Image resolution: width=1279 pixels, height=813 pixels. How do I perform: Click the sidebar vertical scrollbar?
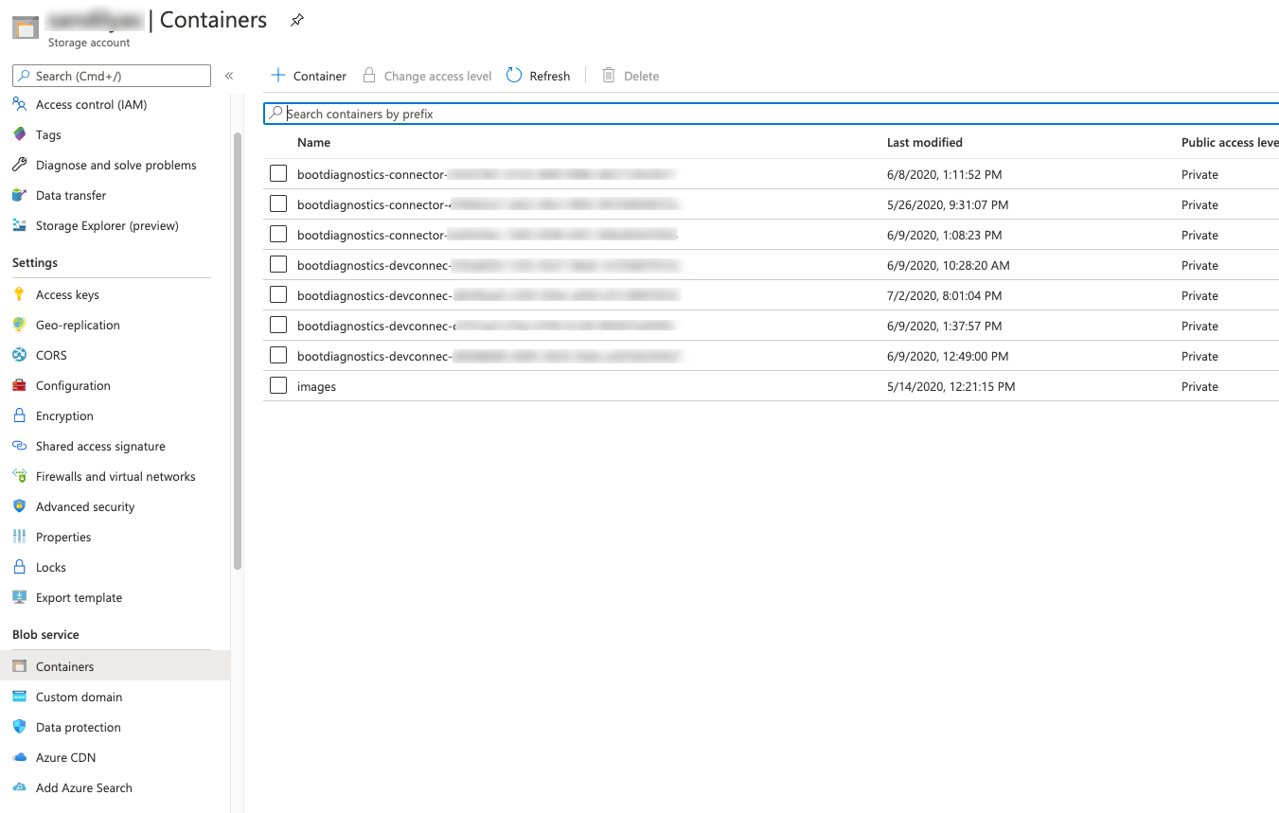238,350
